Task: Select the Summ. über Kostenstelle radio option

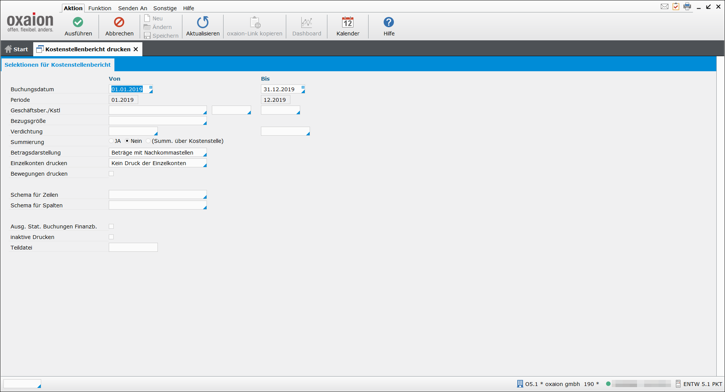Action: (148, 141)
